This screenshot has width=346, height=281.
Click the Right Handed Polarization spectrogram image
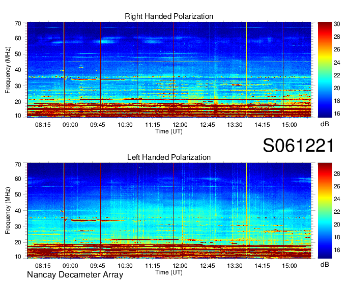[169, 70]
